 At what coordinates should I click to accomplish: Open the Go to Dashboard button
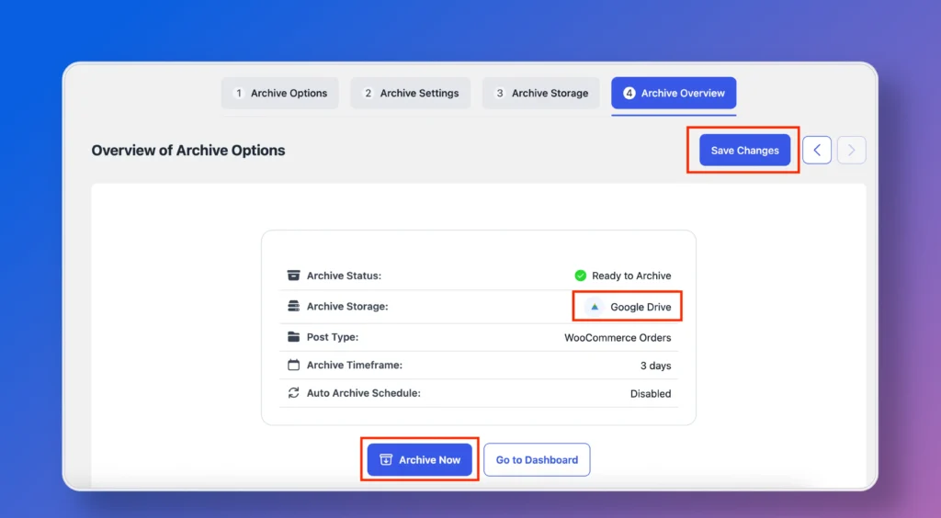point(537,460)
